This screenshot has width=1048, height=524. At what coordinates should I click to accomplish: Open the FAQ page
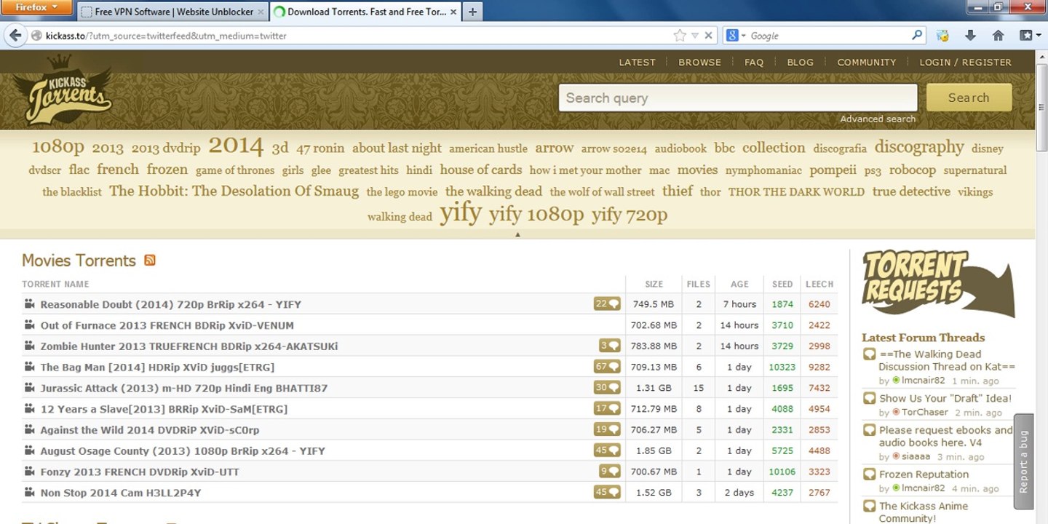point(754,63)
